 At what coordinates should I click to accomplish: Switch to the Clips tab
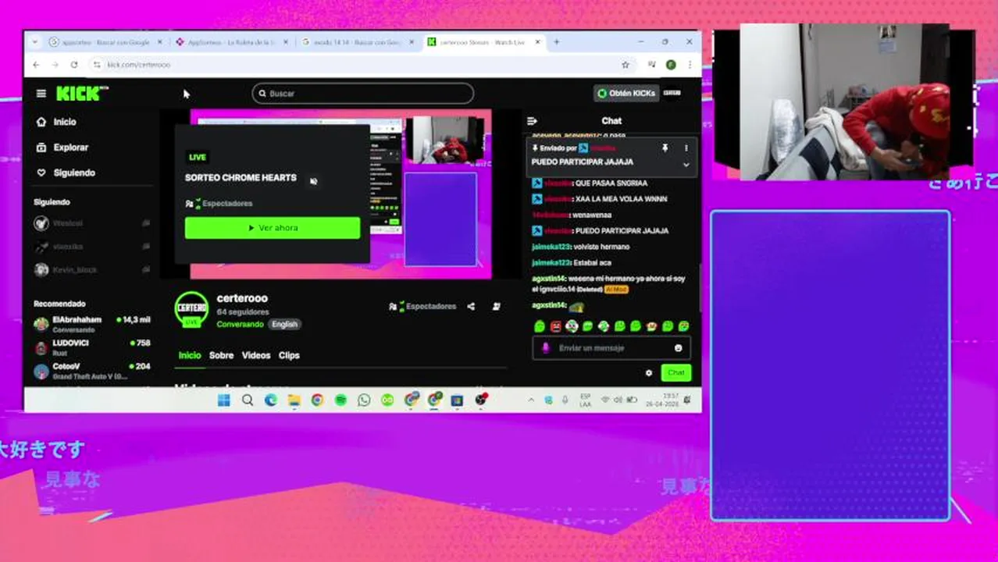tap(289, 355)
